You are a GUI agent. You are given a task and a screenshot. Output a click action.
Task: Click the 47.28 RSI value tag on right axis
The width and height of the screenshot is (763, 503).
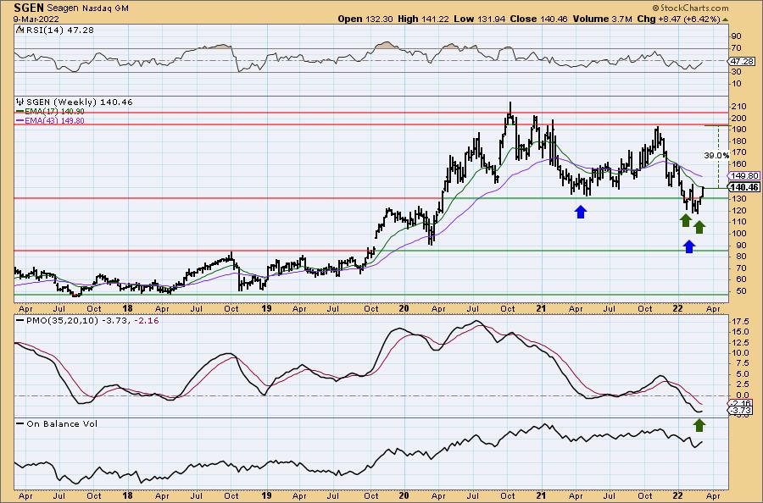pos(742,62)
